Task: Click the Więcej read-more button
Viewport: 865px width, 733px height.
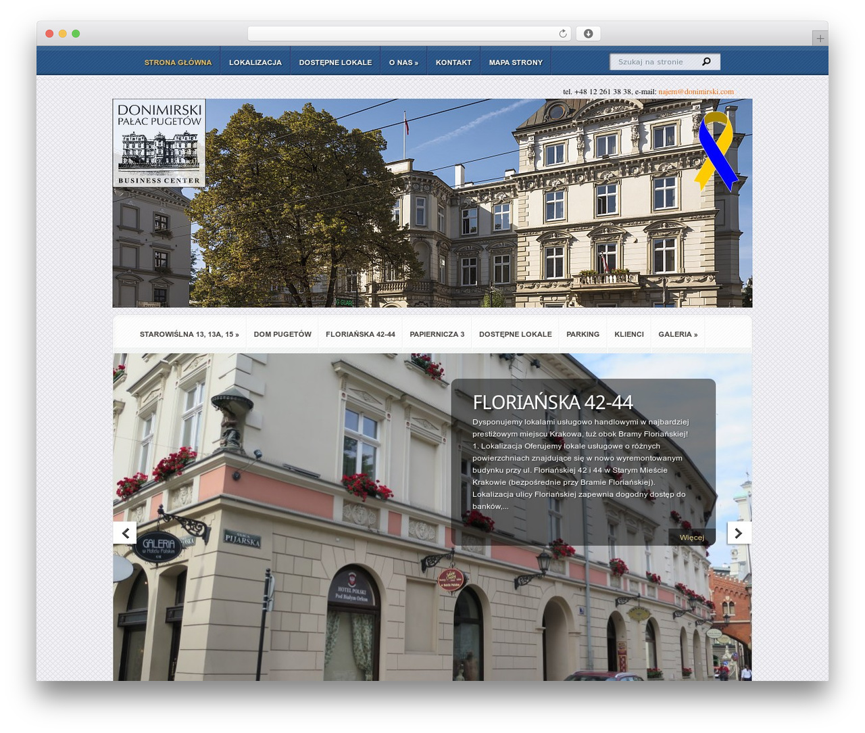Action: pyautogui.click(x=692, y=538)
